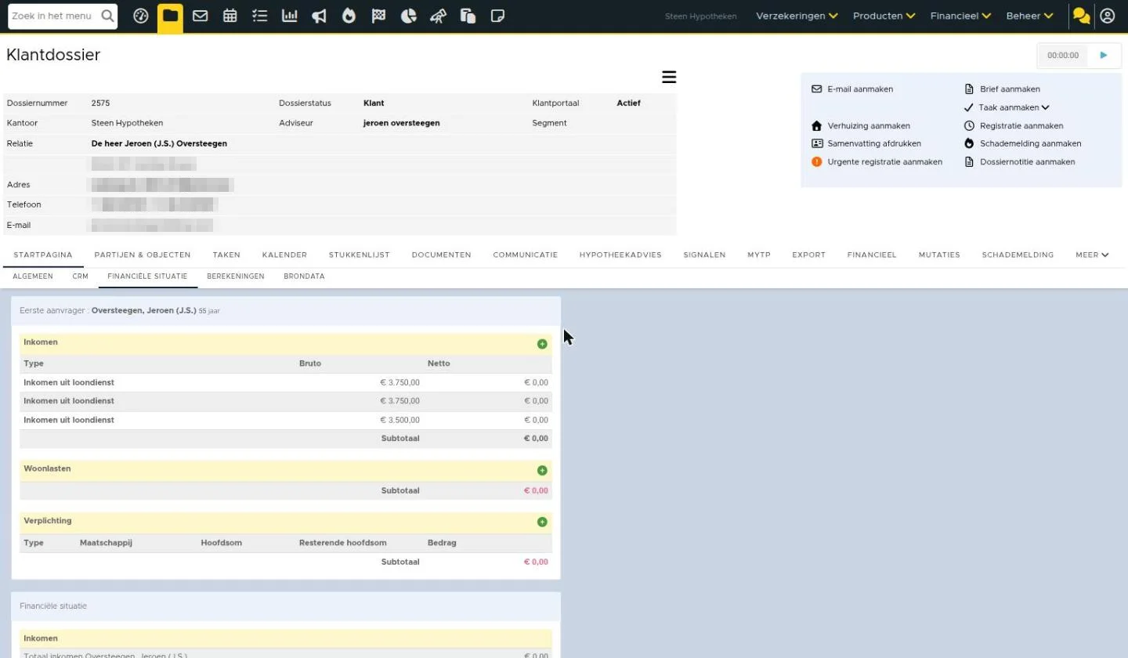Image resolution: width=1128 pixels, height=658 pixels.
Task: Open the pie chart icon
Action: (409, 16)
